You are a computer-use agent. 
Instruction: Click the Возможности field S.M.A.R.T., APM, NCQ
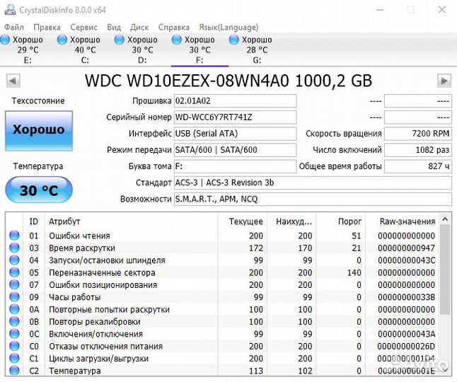tap(313, 199)
